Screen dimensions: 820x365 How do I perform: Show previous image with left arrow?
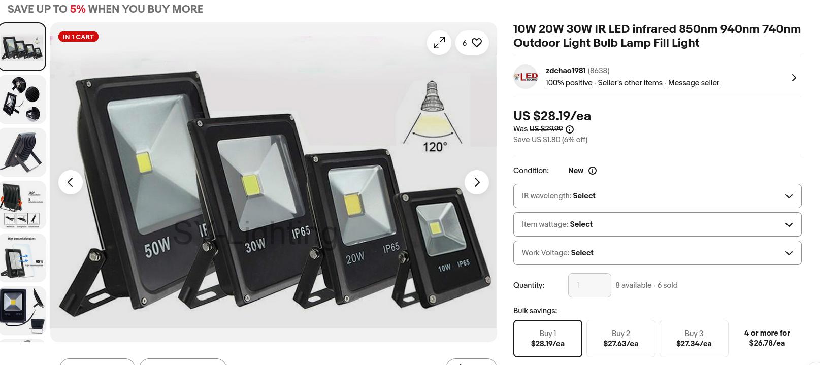(71, 182)
